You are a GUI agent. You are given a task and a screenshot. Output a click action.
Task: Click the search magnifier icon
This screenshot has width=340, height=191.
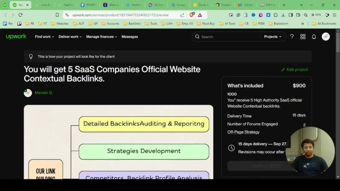click(x=197, y=37)
